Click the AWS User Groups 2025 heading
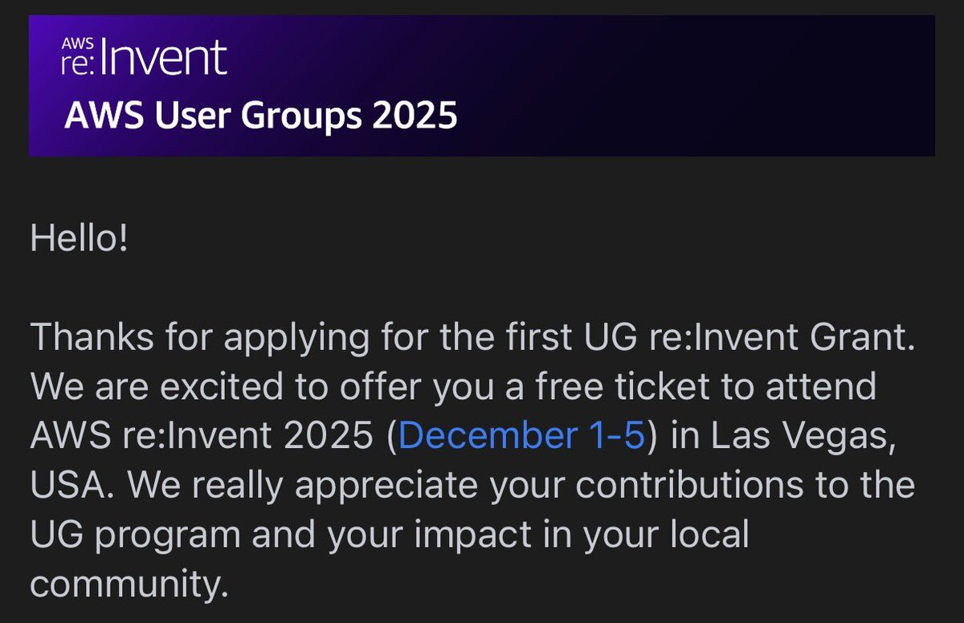The height and width of the screenshot is (623, 964). pyautogui.click(x=260, y=116)
